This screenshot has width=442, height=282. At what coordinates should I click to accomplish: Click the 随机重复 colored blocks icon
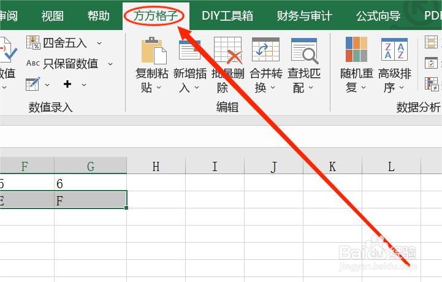pos(356,49)
